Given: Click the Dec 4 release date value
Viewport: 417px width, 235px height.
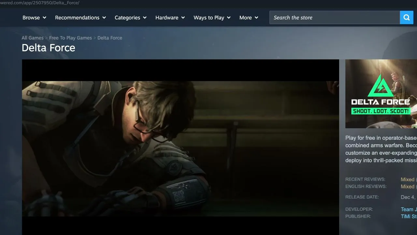Looking at the screenshot, I should 409,197.
